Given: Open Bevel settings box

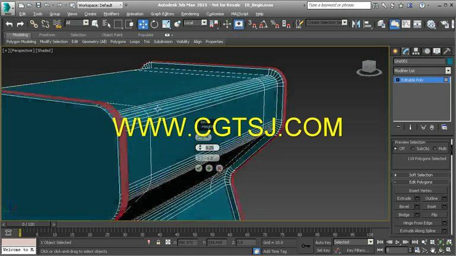Looking at the screenshot, I should (x=417, y=206).
